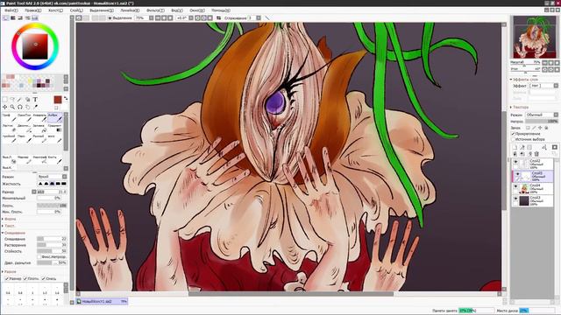Select the flattest brush hardness shape

pos(64,184)
